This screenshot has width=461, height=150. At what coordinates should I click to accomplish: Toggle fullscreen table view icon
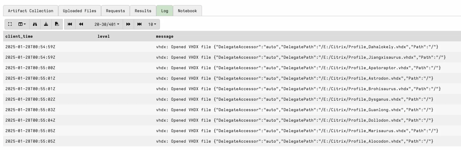(10, 24)
